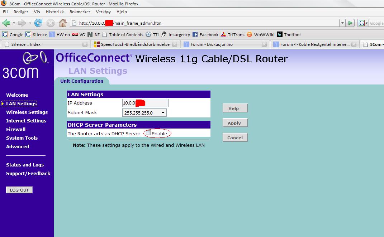Open the Firewall section
The width and height of the screenshot is (384, 237).
[16, 129]
